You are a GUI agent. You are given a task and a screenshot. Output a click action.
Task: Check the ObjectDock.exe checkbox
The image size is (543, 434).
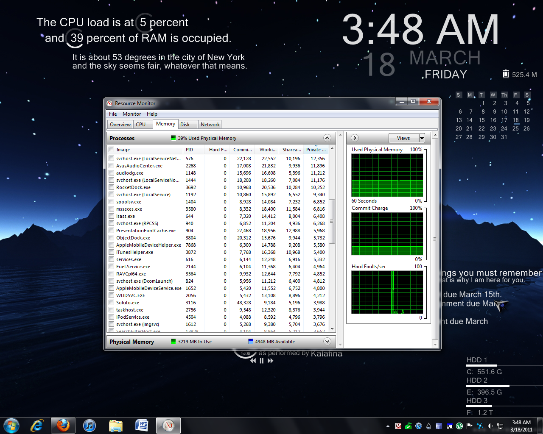(112, 238)
